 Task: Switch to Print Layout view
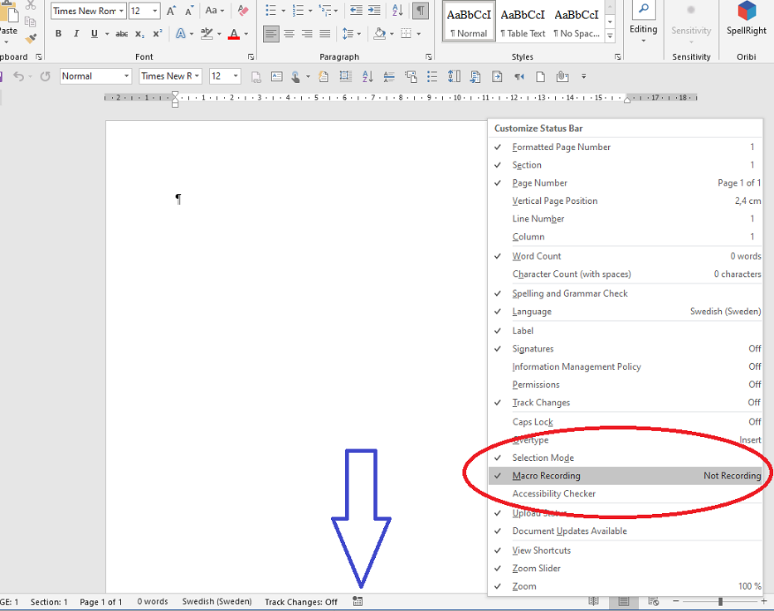pyautogui.click(x=624, y=601)
